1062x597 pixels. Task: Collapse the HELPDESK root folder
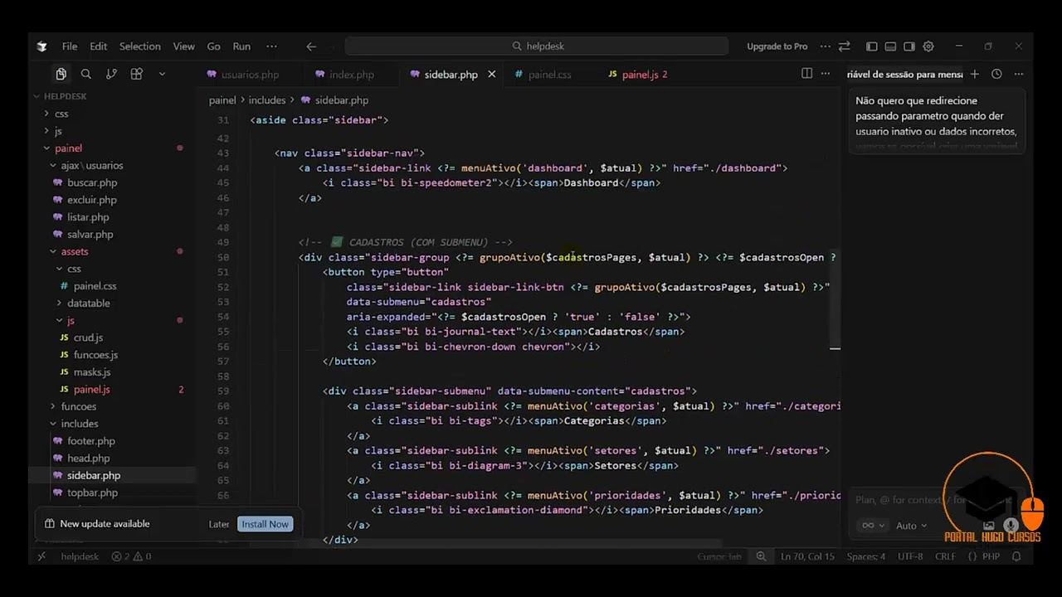tap(66, 96)
